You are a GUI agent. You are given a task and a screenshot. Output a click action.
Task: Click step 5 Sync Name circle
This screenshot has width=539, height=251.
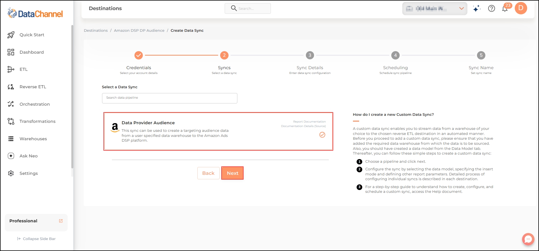tap(481, 55)
